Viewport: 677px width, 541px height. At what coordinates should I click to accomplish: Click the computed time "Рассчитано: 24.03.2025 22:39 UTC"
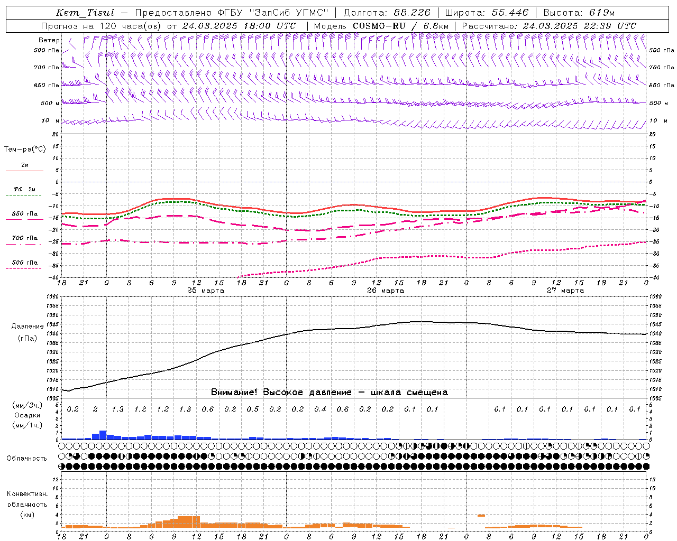[549, 26]
